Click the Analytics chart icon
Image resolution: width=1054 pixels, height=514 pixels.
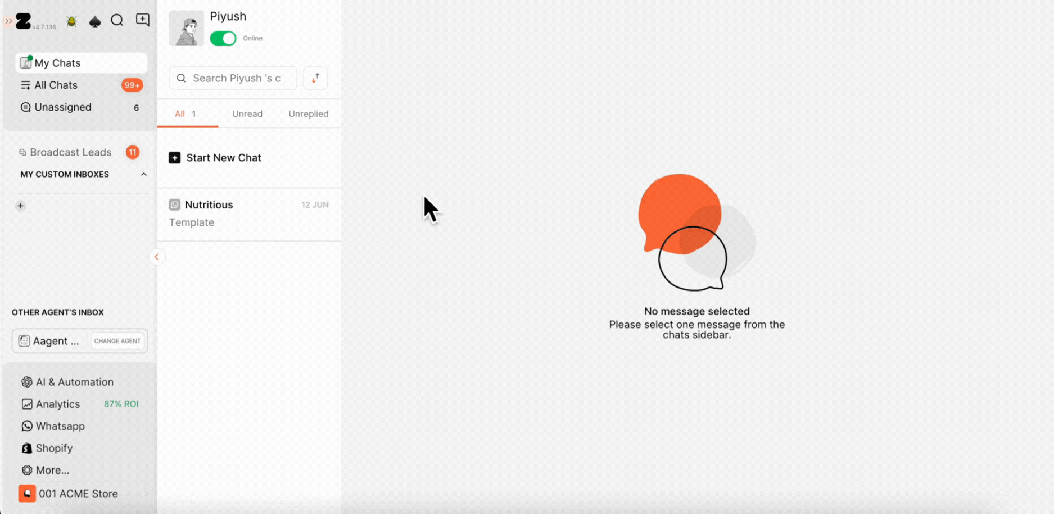[27, 404]
